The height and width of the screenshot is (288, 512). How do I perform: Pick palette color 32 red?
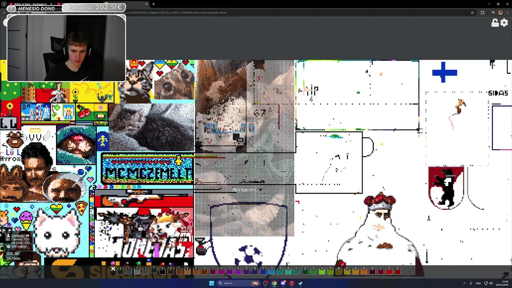tap(389, 271)
